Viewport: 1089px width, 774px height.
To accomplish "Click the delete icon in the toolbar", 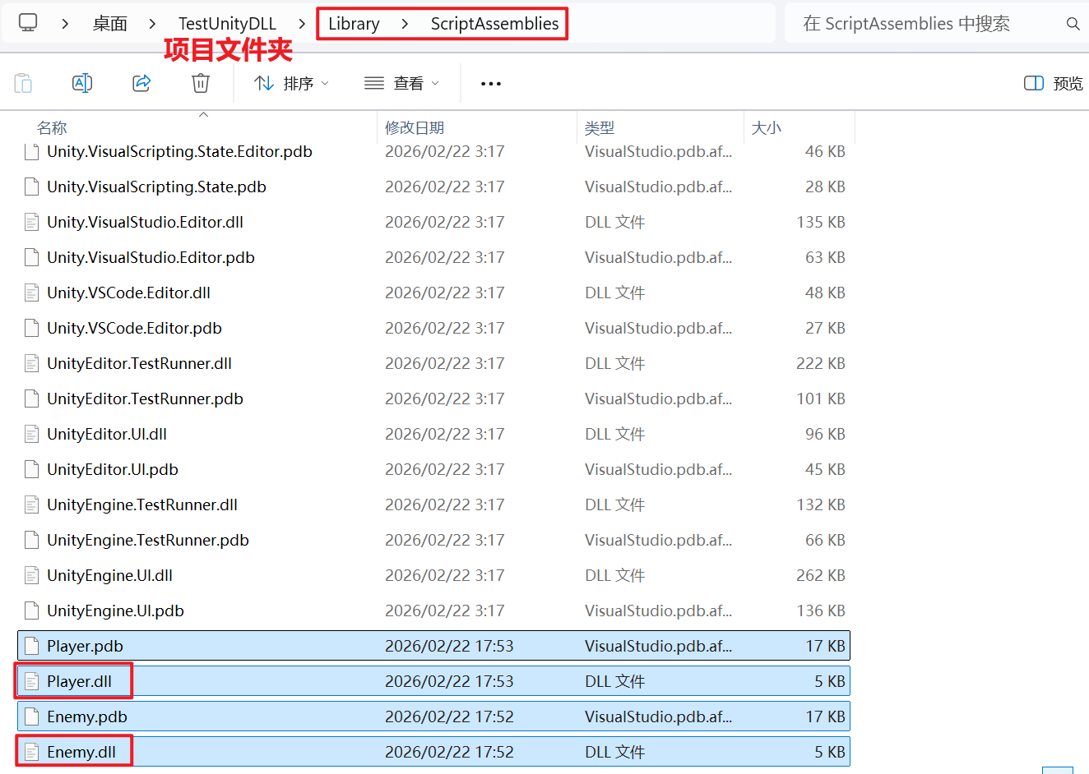I will (x=200, y=82).
